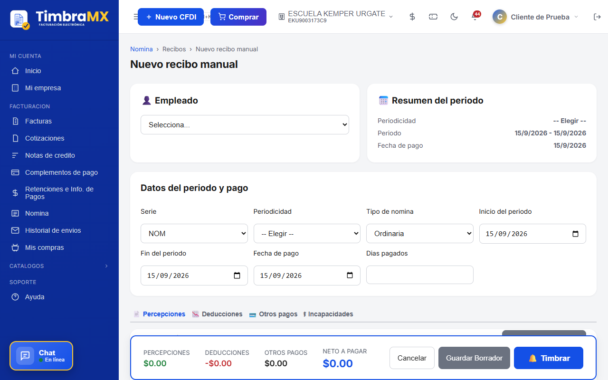Open the Cliente de Prueba user menu
Image resolution: width=608 pixels, height=380 pixels.
(x=536, y=17)
